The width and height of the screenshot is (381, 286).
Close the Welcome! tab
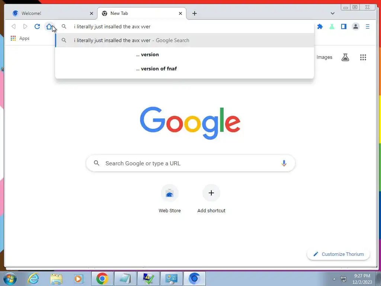tap(92, 13)
